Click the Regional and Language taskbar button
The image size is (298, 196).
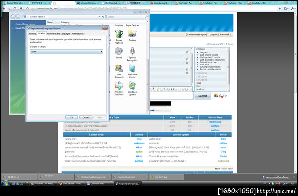point(128,184)
